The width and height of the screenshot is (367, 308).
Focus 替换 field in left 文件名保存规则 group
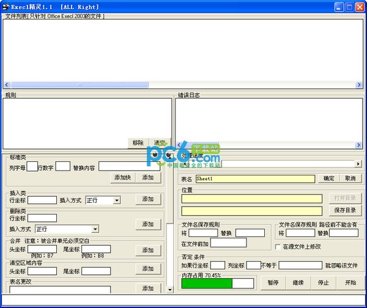point(250,233)
